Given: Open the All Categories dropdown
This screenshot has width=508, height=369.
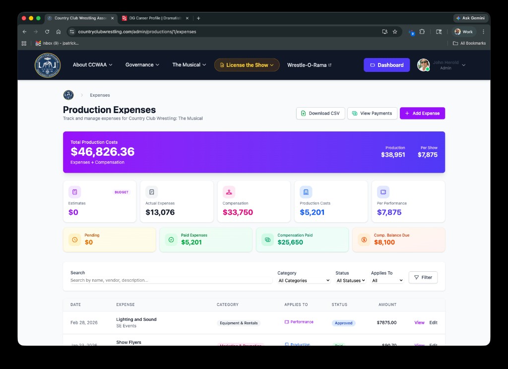Looking at the screenshot, I should click(304, 281).
